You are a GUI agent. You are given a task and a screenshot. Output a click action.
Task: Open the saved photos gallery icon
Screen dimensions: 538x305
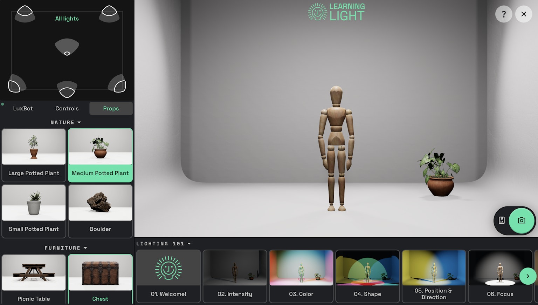[x=502, y=221]
